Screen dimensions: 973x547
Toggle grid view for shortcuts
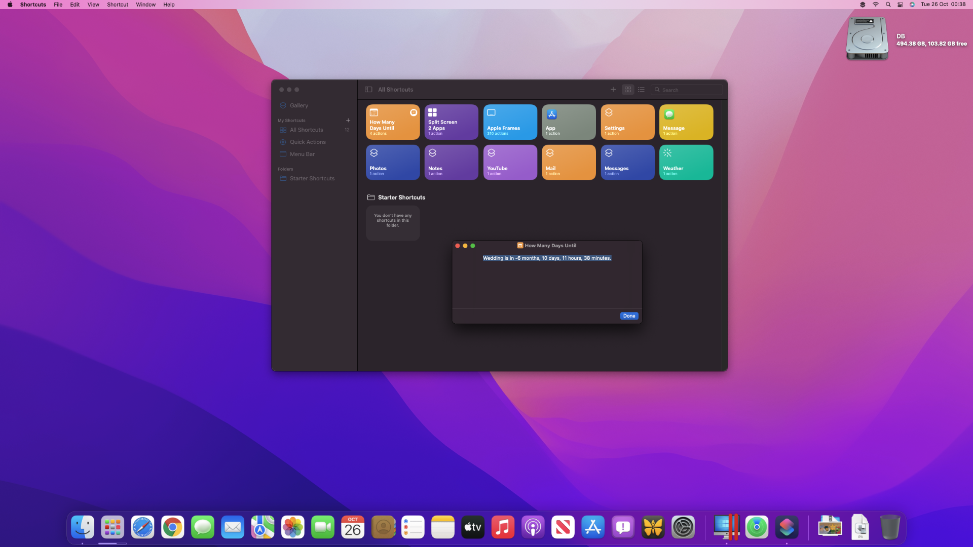pyautogui.click(x=628, y=89)
